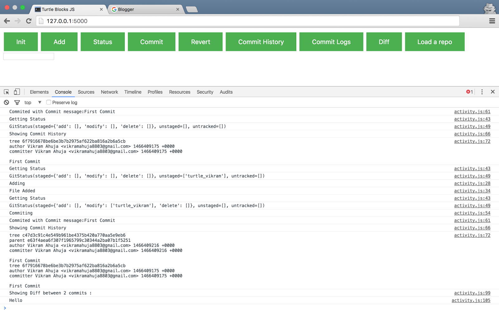Close the Turtle Blocks JS tab

(101, 9)
